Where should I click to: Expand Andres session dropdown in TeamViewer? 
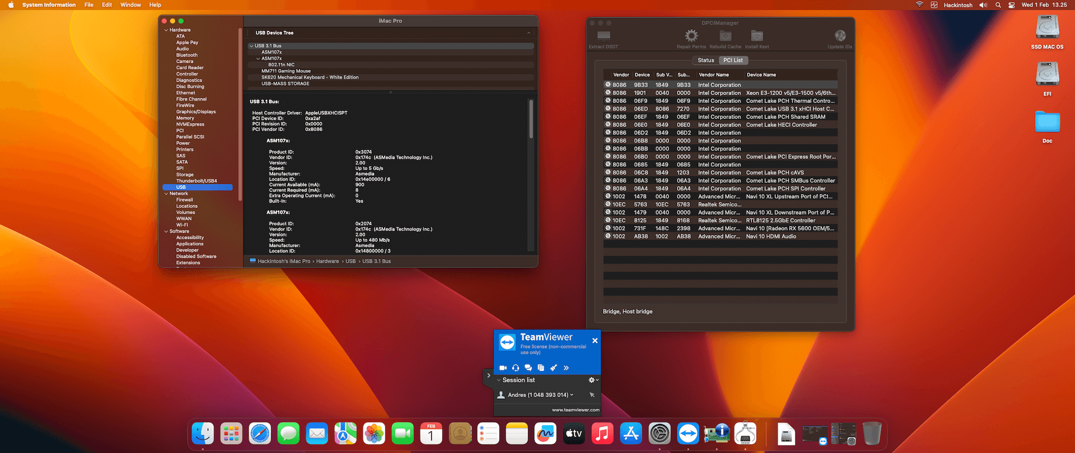[x=572, y=395]
